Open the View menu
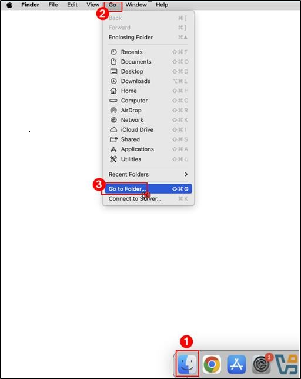This screenshot has width=301, height=379. pos(93,5)
